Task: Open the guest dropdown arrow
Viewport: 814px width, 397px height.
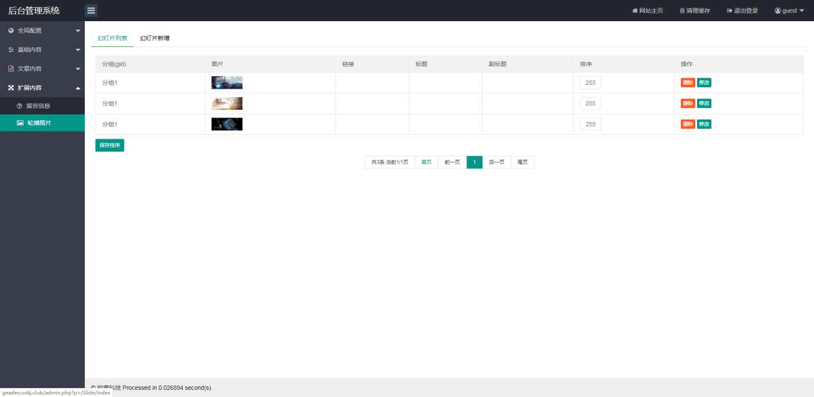Action: pyautogui.click(x=801, y=11)
